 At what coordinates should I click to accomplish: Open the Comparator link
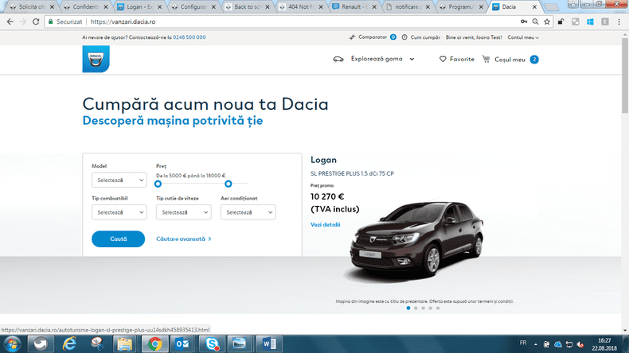point(373,37)
